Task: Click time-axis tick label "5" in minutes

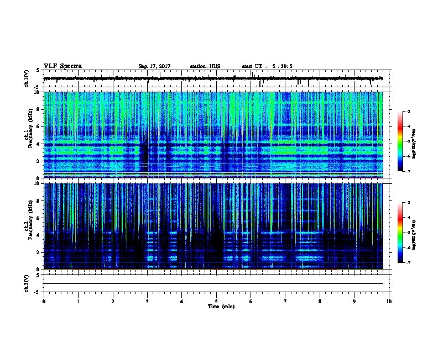Action: click(216, 302)
